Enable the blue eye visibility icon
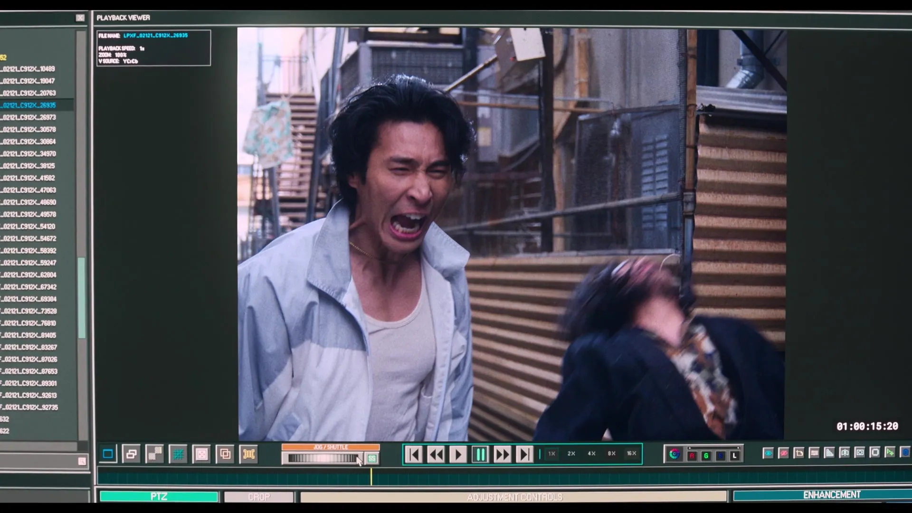The image size is (912, 513). click(768, 453)
